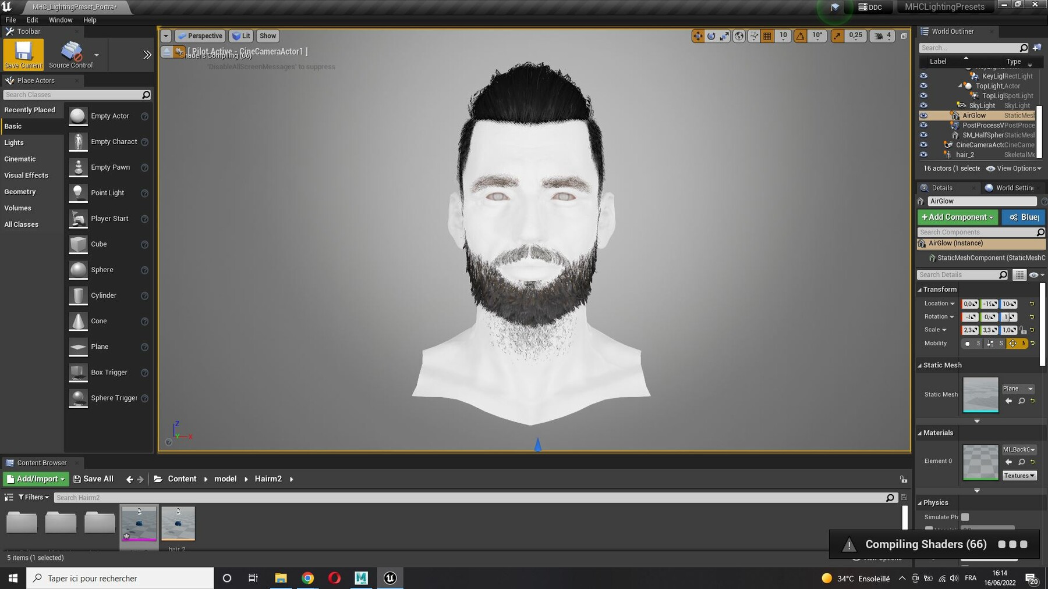1048x589 pixels.
Task: Select the Geometry category in Place Actors
Action: [x=20, y=191]
